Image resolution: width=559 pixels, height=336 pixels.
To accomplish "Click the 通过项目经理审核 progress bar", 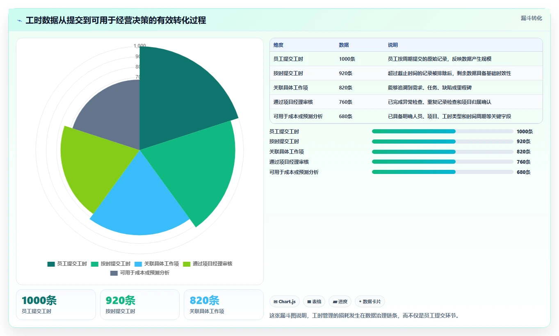I will tap(443, 162).
